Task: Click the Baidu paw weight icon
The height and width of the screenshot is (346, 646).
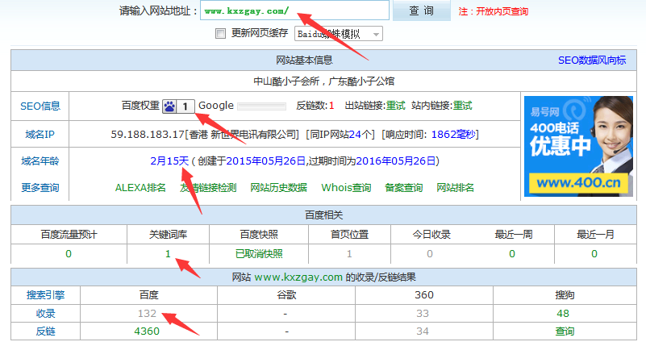Action: click(169, 106)
